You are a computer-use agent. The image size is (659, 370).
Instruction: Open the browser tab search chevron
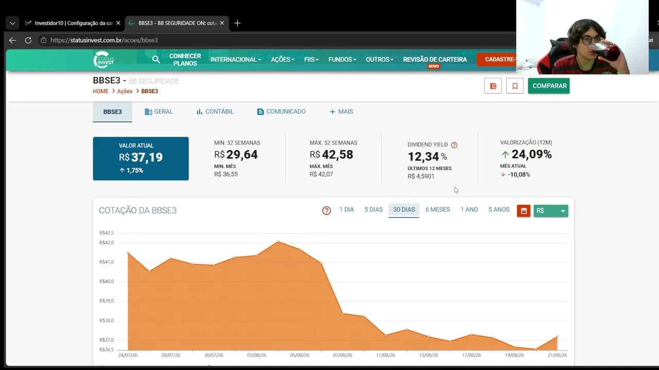click(x=12, y=23)
